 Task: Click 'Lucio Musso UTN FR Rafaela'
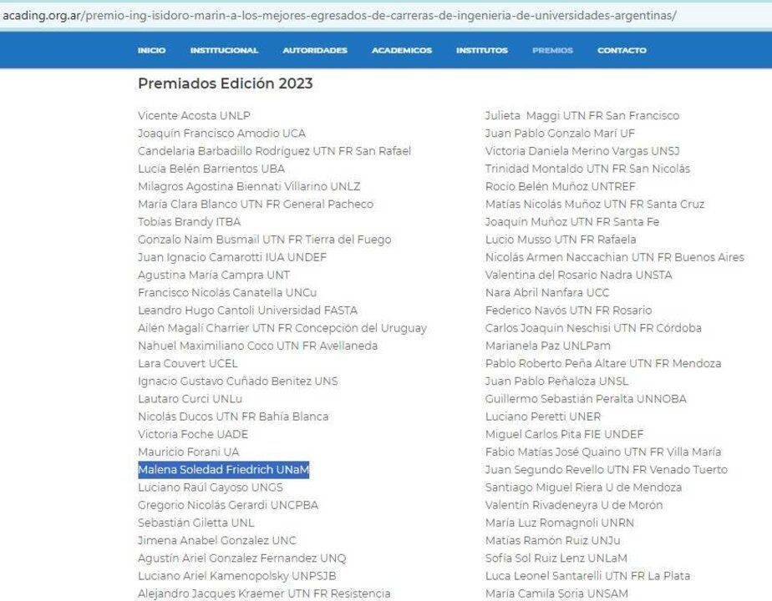[x=561, y=240]
